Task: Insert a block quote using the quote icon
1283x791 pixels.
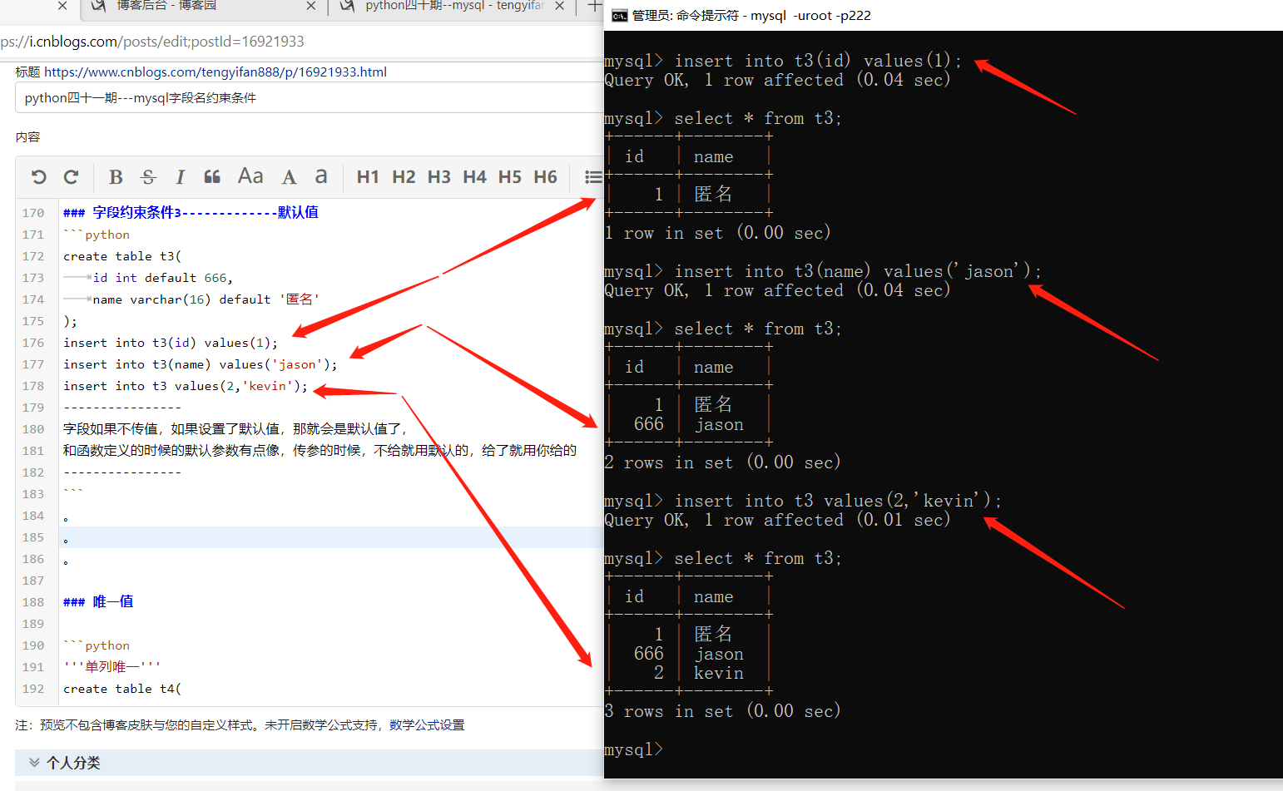Action: pos(212,176)
